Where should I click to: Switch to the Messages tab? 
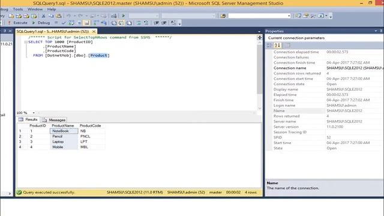coord(53,120)
